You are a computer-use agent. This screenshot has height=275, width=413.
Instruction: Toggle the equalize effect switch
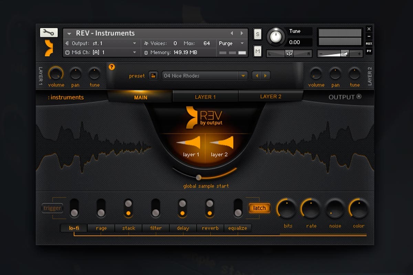pyautogui.click(x=238, y=208)
